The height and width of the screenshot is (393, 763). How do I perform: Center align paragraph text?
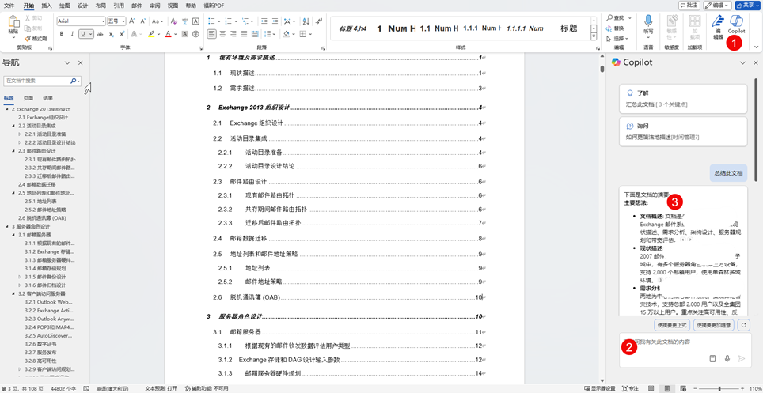coord(222,34)
